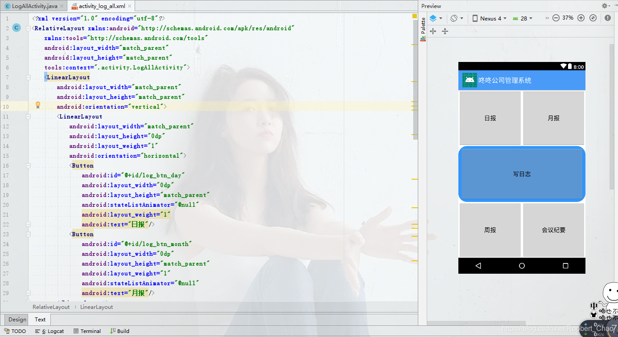Click the xml version declaration on line 1
Image resolution: width=618 pixels, height=337 pixels.
(99, 18)
